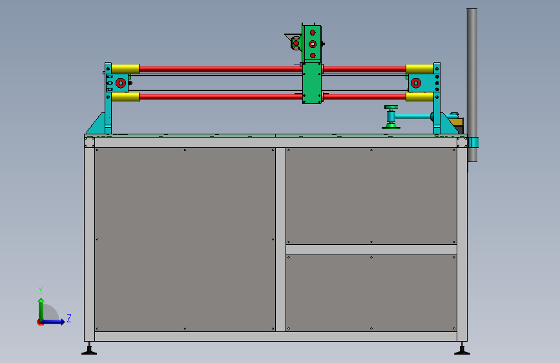Select the right black leveling foot
The height and width of the screenshot is (363, 560).
pos(462,349)
